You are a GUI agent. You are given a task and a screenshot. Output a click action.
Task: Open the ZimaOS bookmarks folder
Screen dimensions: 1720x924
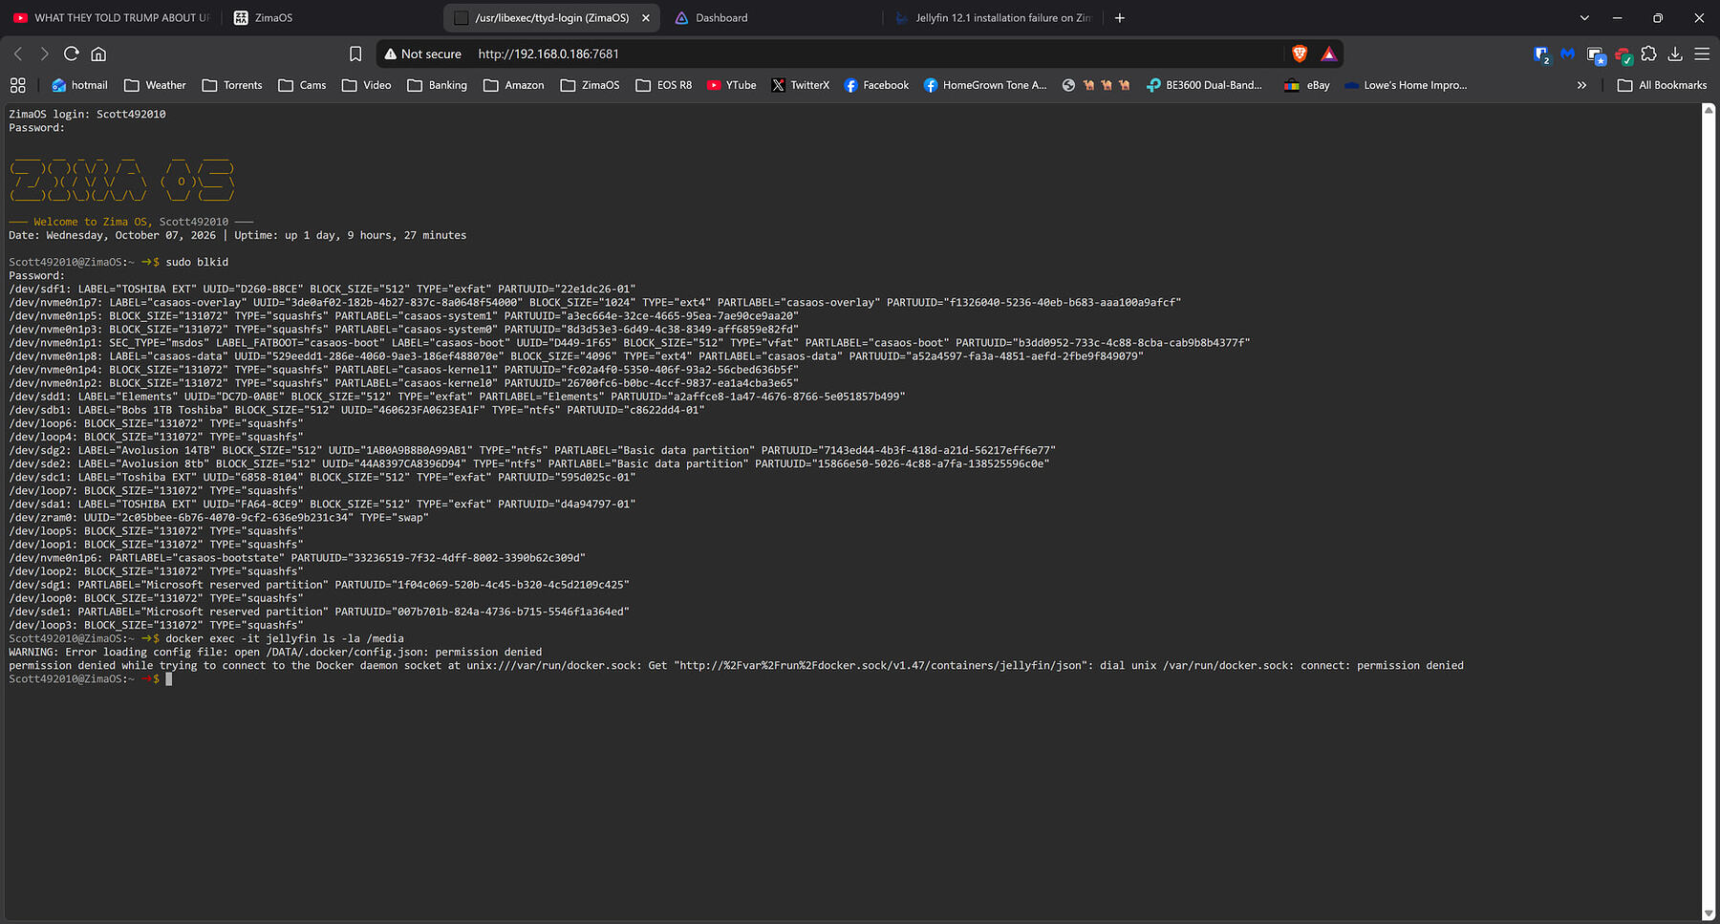(590, 85)
